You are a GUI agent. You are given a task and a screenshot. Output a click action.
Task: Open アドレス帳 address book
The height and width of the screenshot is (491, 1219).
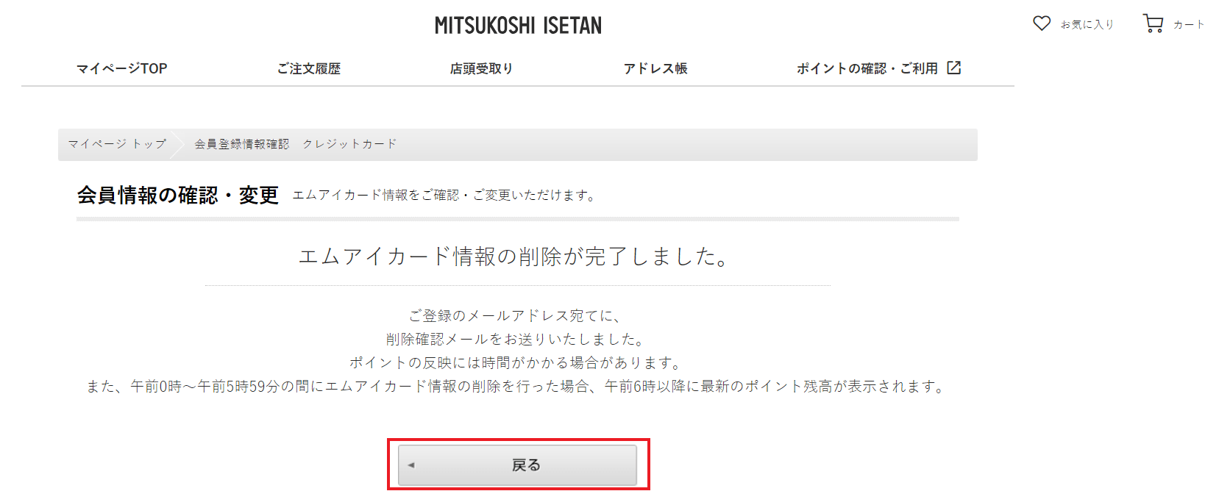click(655, 68)
